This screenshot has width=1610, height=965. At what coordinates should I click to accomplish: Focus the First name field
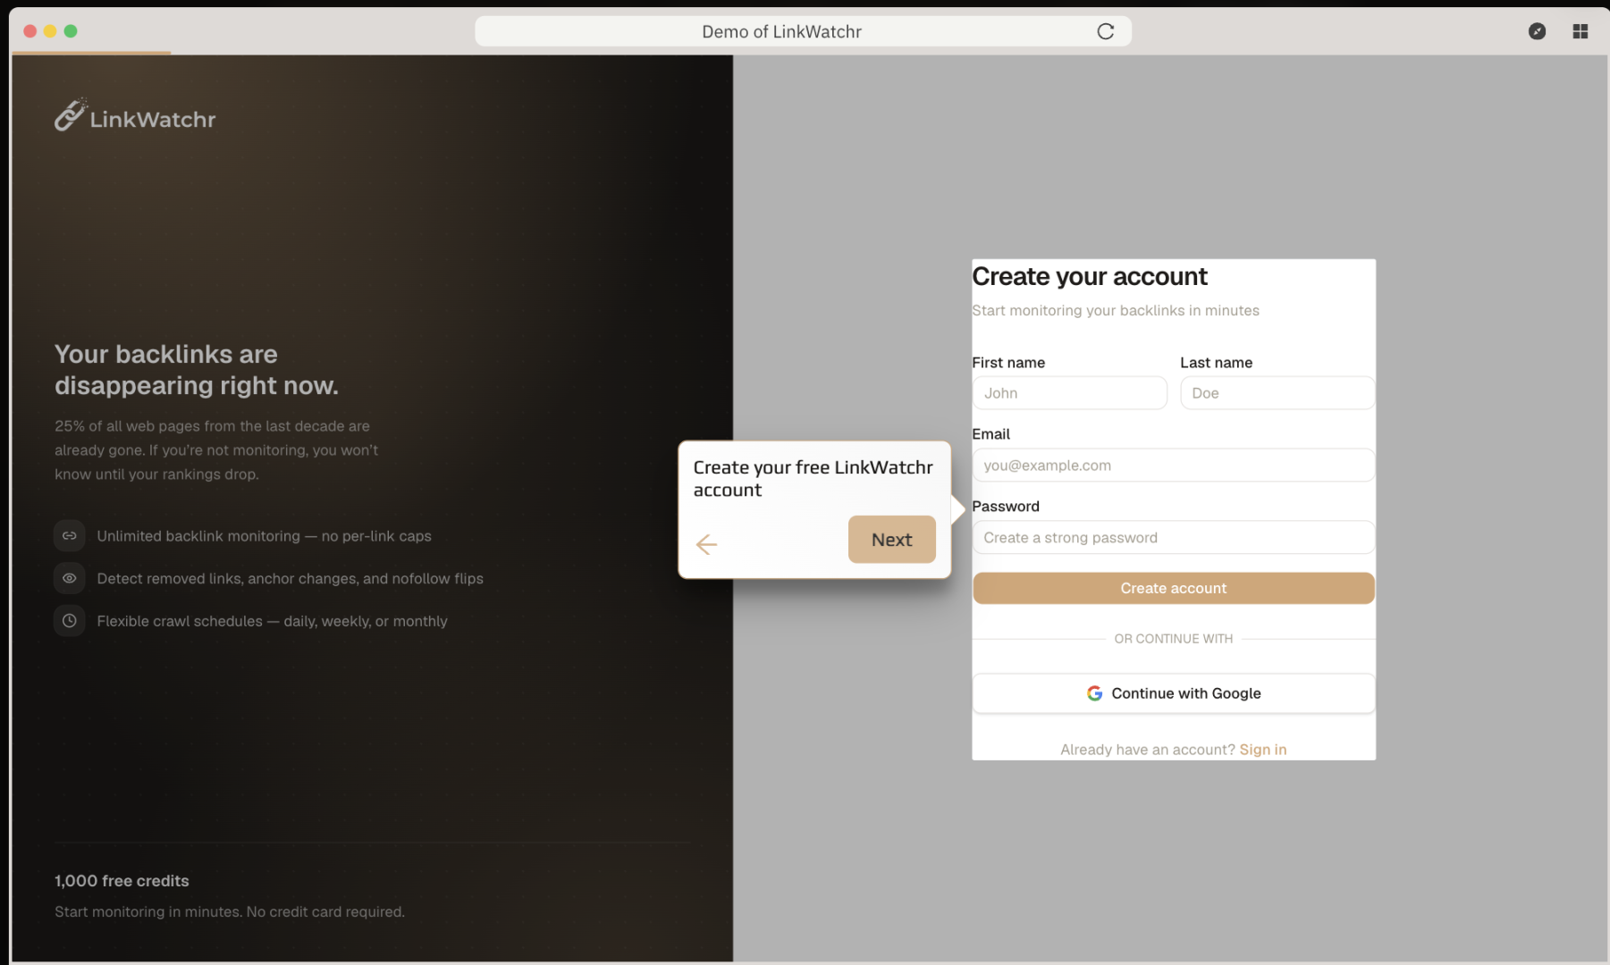coord(1069,393)
